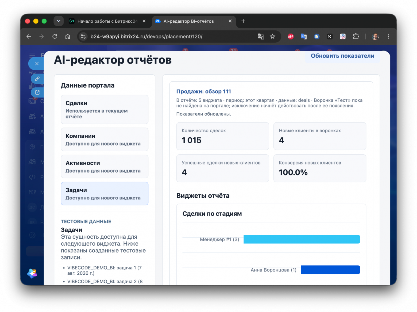Click the cube sidebar icon

coord(32,147)
